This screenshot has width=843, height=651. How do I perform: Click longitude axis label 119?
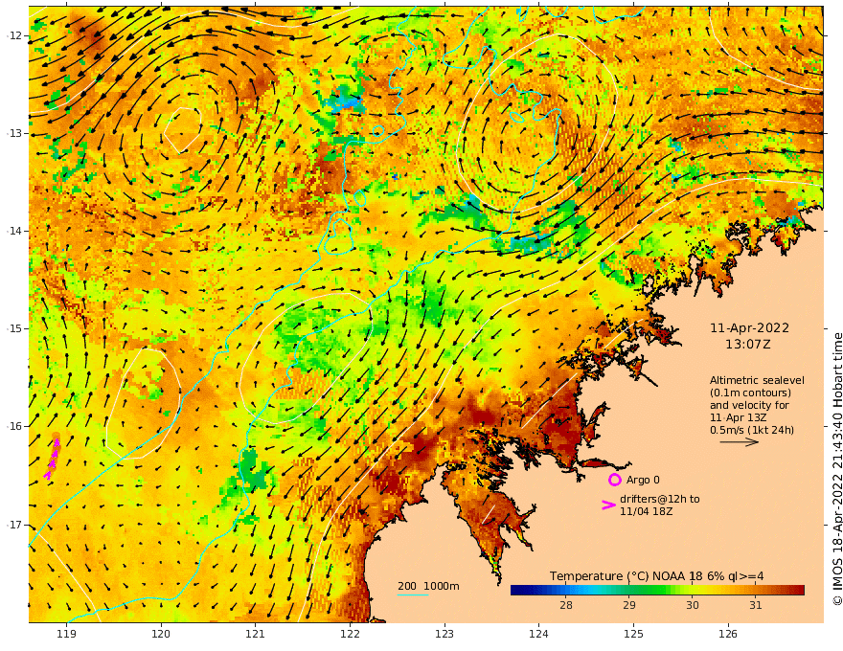pyautogui.click(x=67, y=635)
